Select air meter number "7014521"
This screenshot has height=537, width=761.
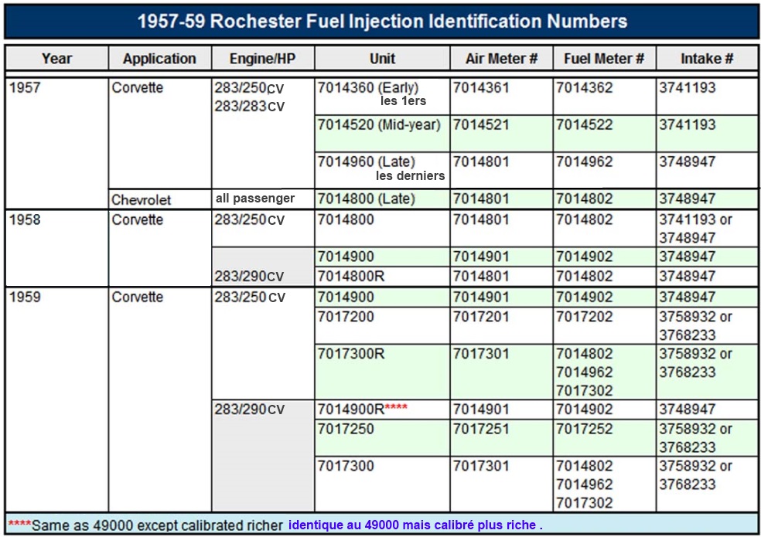[x=481, y=124]
